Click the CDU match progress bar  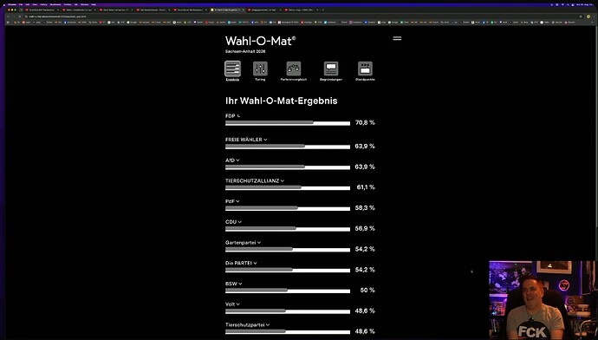coord(288,229)
